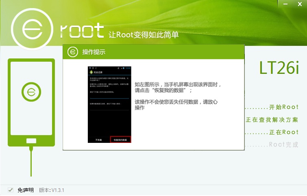Click the slogan 让Root变得如此简单

click(x=144, y=35)
